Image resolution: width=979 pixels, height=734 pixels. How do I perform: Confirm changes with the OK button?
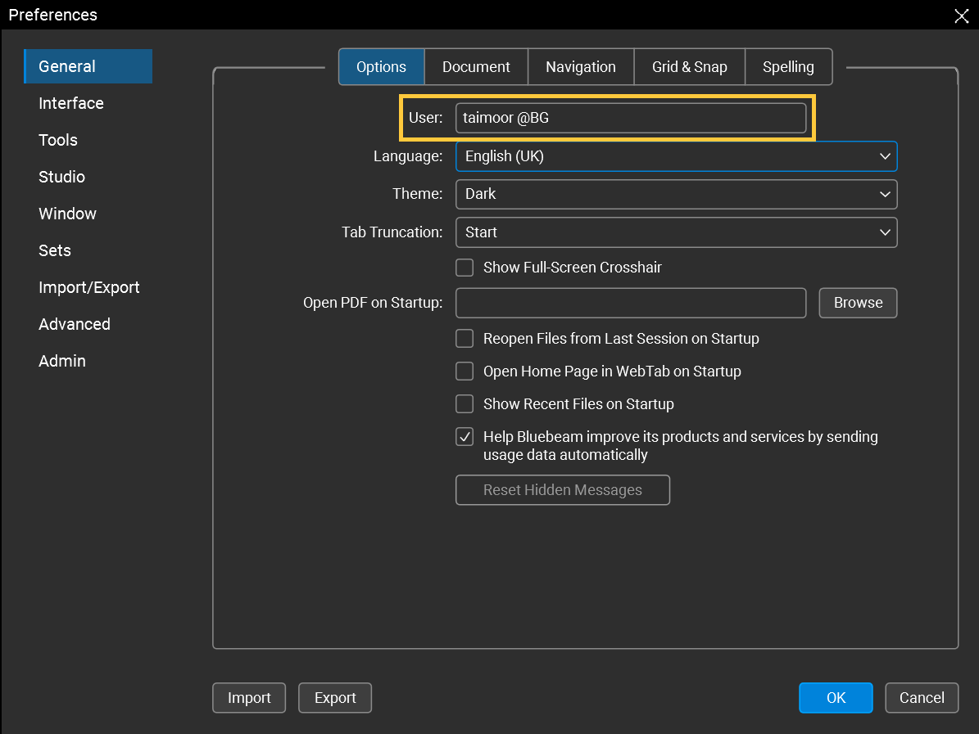coord(836,697)
